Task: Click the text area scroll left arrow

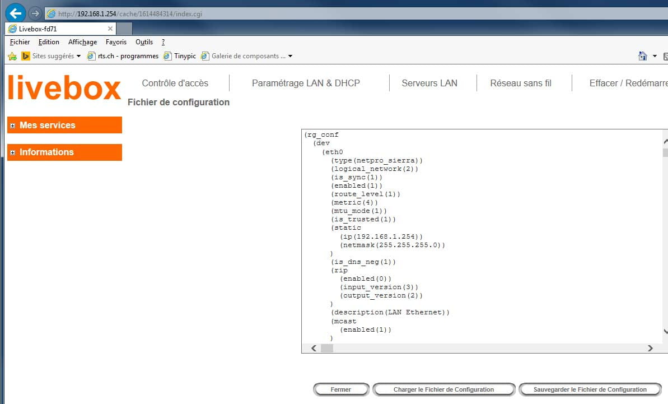Action: (314, 348)
